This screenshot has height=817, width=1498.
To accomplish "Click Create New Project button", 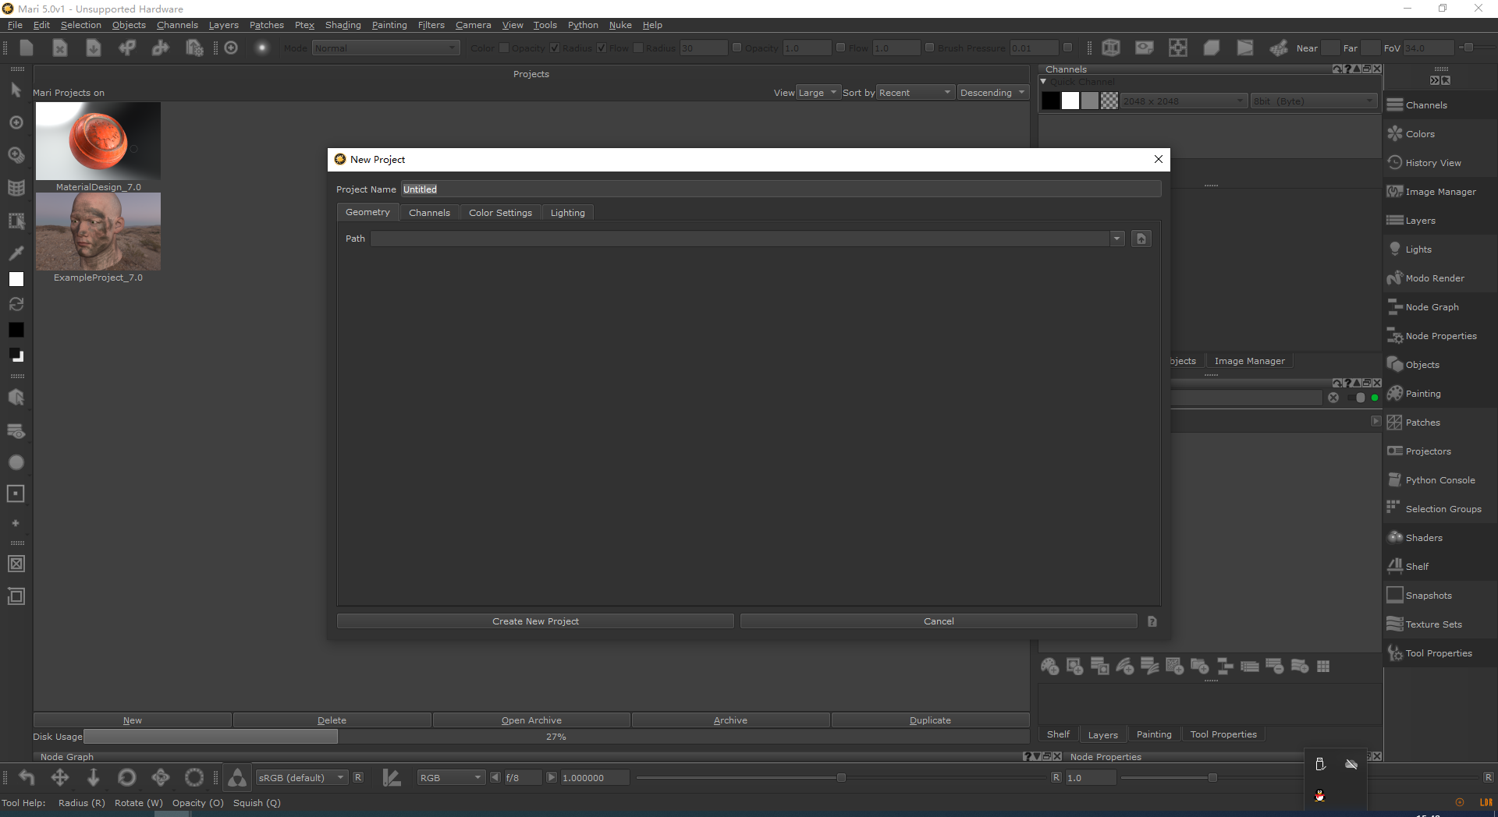I will (x=535, y=621).
